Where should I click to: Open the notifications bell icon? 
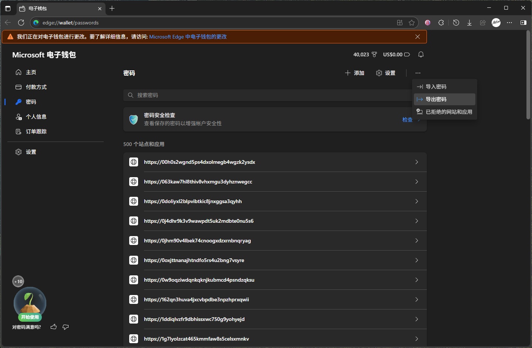coord(421,54)
